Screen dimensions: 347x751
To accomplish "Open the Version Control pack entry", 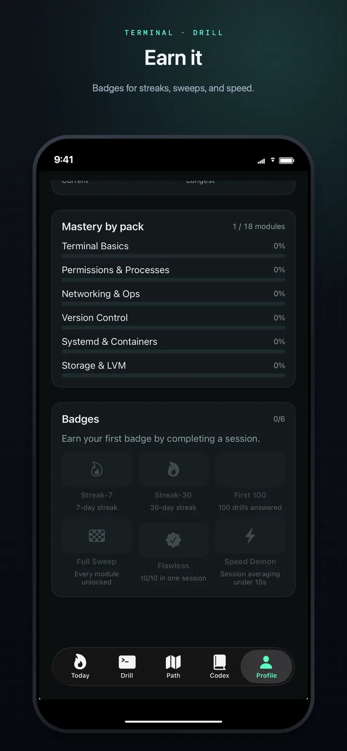I will (x=173, y=320).
